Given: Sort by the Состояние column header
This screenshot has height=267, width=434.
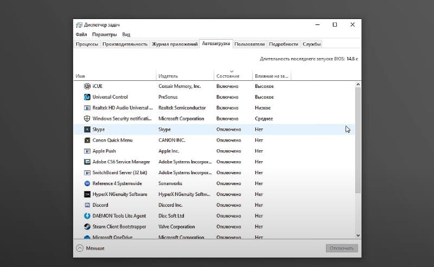Looking at the screenshot, I should coord(227,76).
